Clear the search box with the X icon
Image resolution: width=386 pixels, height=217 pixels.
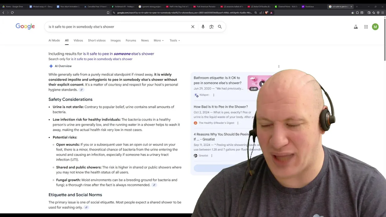tap(193, 27)
